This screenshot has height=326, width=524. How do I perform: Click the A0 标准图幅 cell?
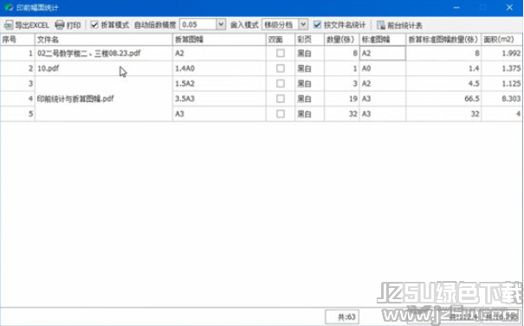383,68
